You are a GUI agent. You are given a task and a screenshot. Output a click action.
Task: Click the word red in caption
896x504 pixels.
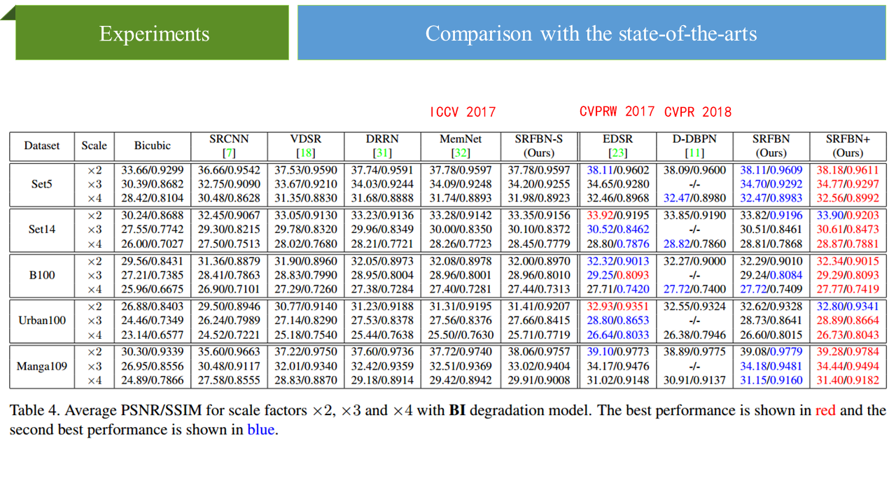(x=825, y=410)
